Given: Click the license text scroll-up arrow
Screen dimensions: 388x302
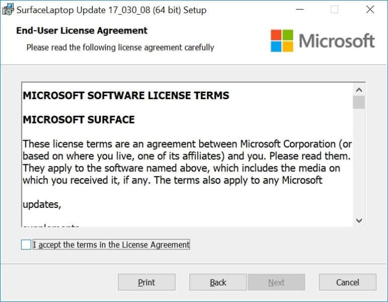Looking at the screenshot, I should point(359,90).
